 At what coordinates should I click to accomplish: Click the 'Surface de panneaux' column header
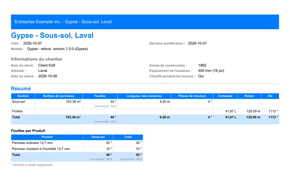59,96
